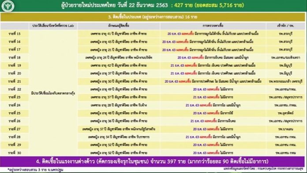Click case 23 hospital 'รพ.เอกชน /สมุทรปราการ'

[285, 97]
